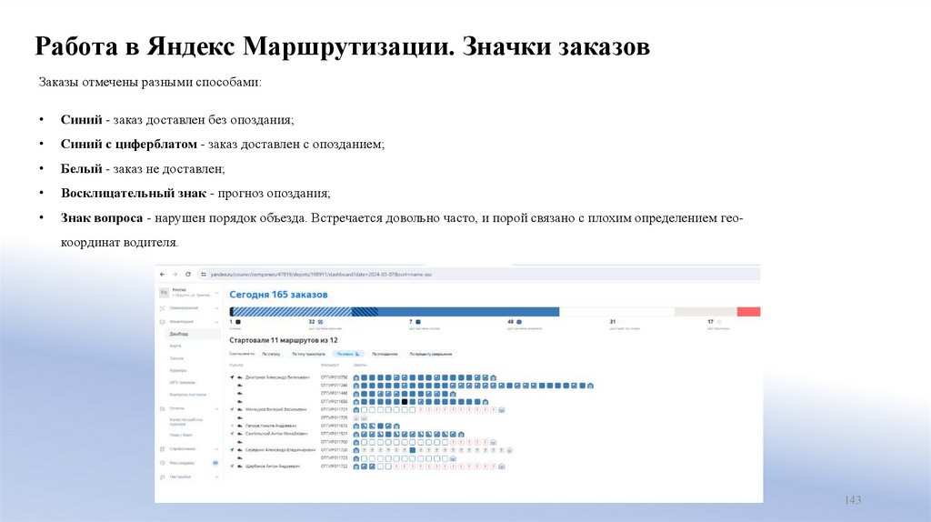The image size is (931, 522).
Task: Click the red location arrow beside Щербаков
Action: 232,467
